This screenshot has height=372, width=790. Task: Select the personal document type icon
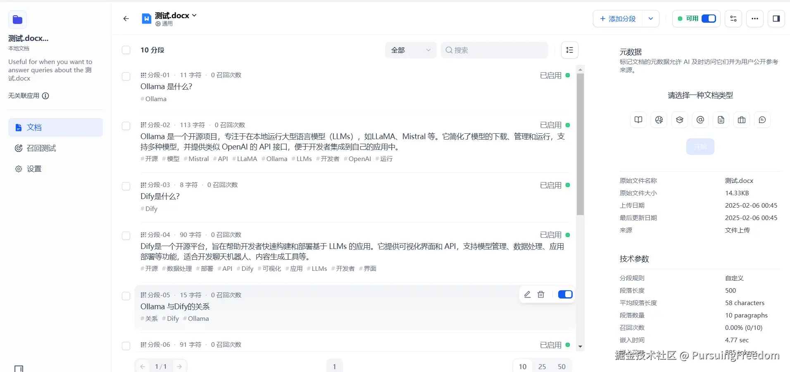[721, 120]
